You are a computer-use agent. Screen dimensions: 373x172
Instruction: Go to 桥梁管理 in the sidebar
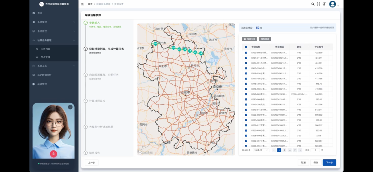click(x=42, y=84)
